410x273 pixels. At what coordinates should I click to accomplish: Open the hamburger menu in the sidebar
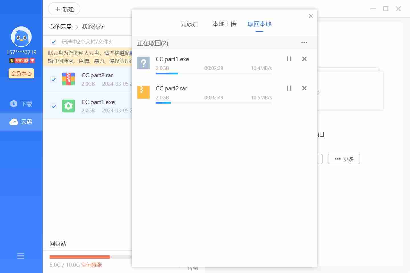point(21,256)
